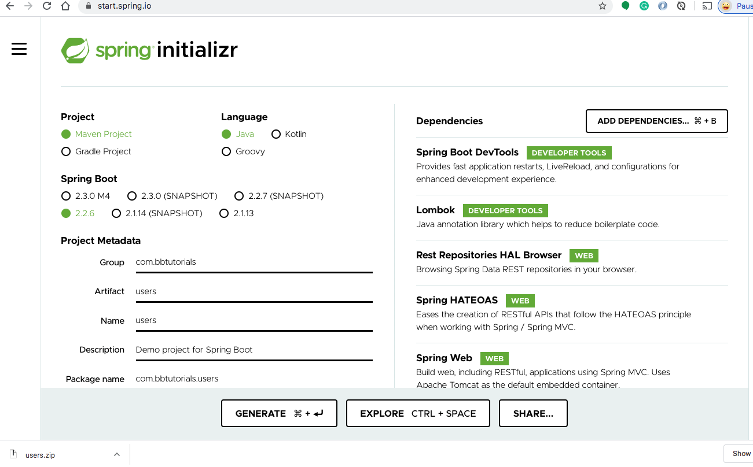
Task: Edit the Name field
Action: coord(254,321)
